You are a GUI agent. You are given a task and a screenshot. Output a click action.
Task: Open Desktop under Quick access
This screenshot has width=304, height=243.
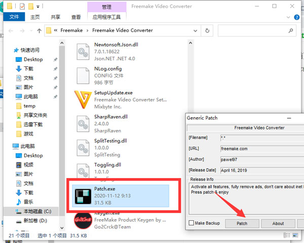click(33, 59)
